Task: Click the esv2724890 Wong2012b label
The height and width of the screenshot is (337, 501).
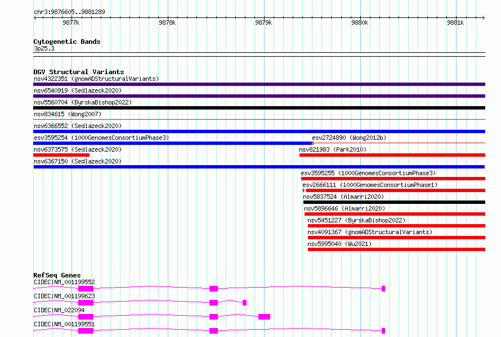Action: point(349,138)
